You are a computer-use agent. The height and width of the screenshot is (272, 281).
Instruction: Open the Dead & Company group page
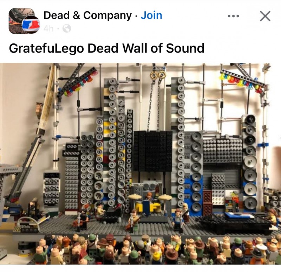pos(87,15)
